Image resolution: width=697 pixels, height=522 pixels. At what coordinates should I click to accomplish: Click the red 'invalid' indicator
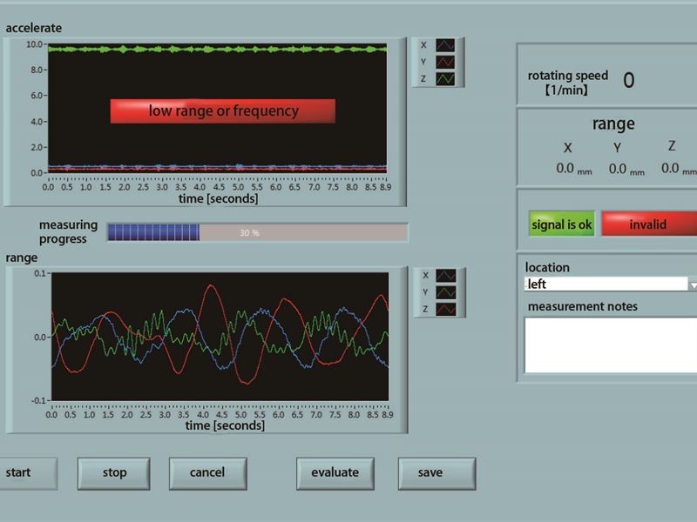click(648, 224)
